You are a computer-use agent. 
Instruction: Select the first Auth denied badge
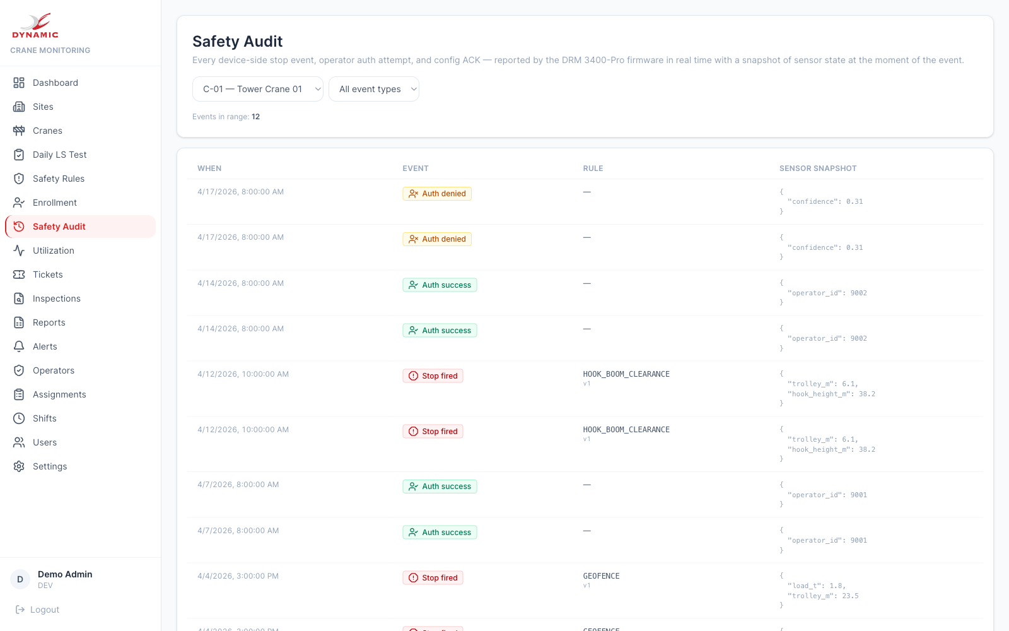click(437, 193)
